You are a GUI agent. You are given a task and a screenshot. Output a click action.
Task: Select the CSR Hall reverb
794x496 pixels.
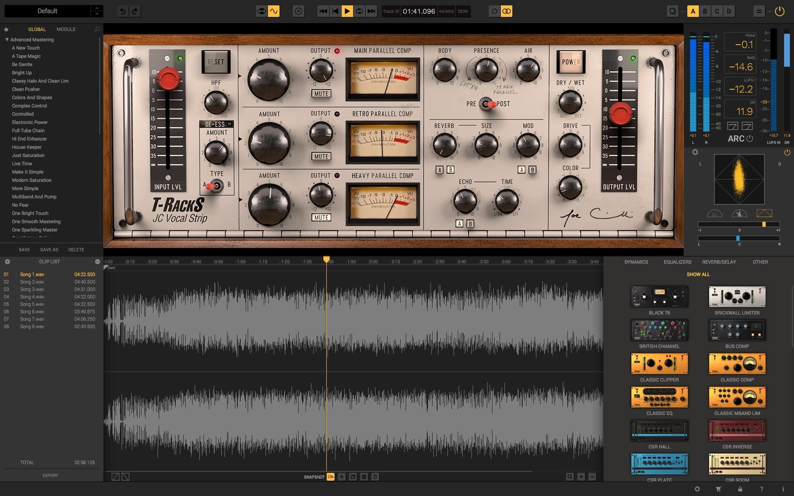pos(659,430)
